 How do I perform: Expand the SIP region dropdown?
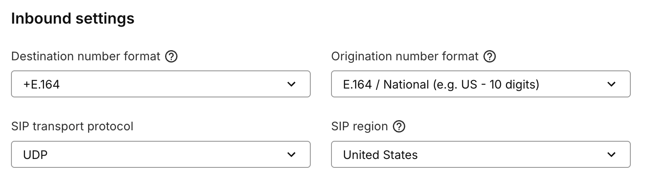pyautogui.click(x=480, y=155)
